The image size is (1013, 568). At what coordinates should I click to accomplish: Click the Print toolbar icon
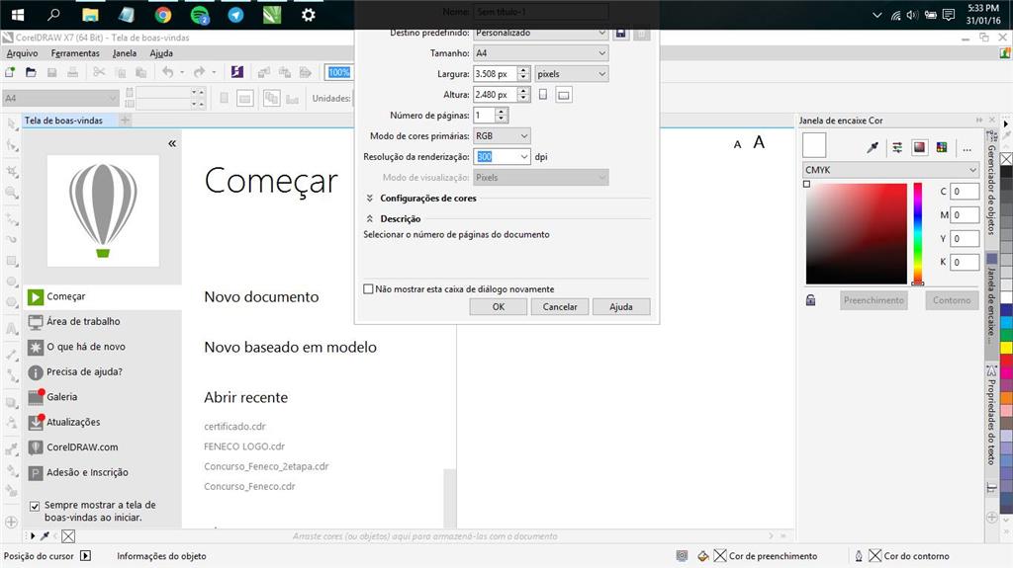(73, 72)
